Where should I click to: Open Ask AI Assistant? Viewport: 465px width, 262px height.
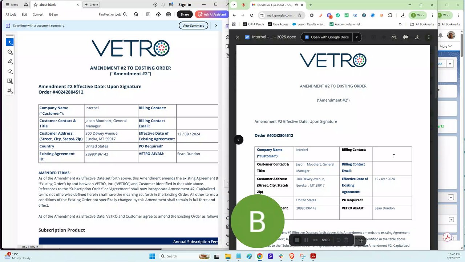pyautogui.click(x=212, y=15)
